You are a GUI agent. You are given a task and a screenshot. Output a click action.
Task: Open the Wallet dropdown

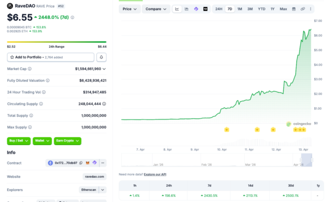[x=42, y=141]
